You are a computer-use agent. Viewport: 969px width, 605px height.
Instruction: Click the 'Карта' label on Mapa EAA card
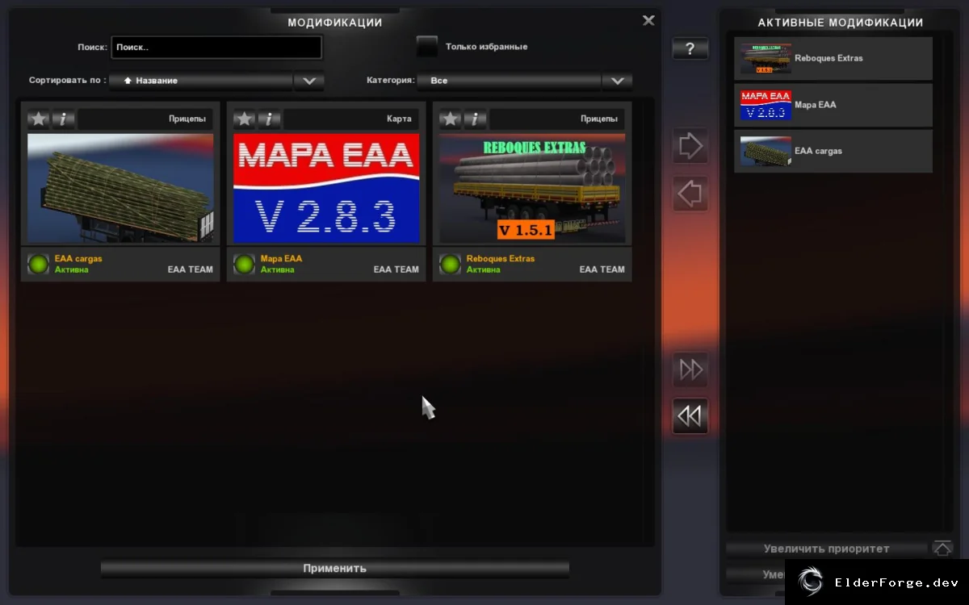tap(399, 119)
